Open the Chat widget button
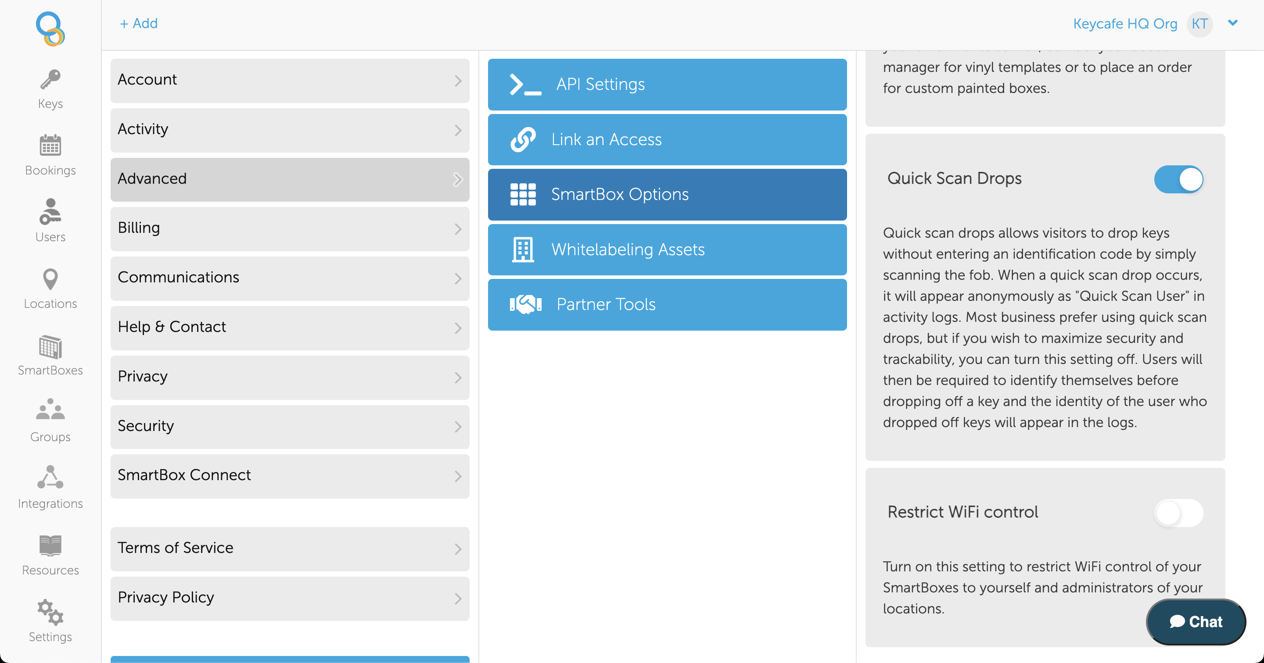1264x663 pixels. (1195, 621)
